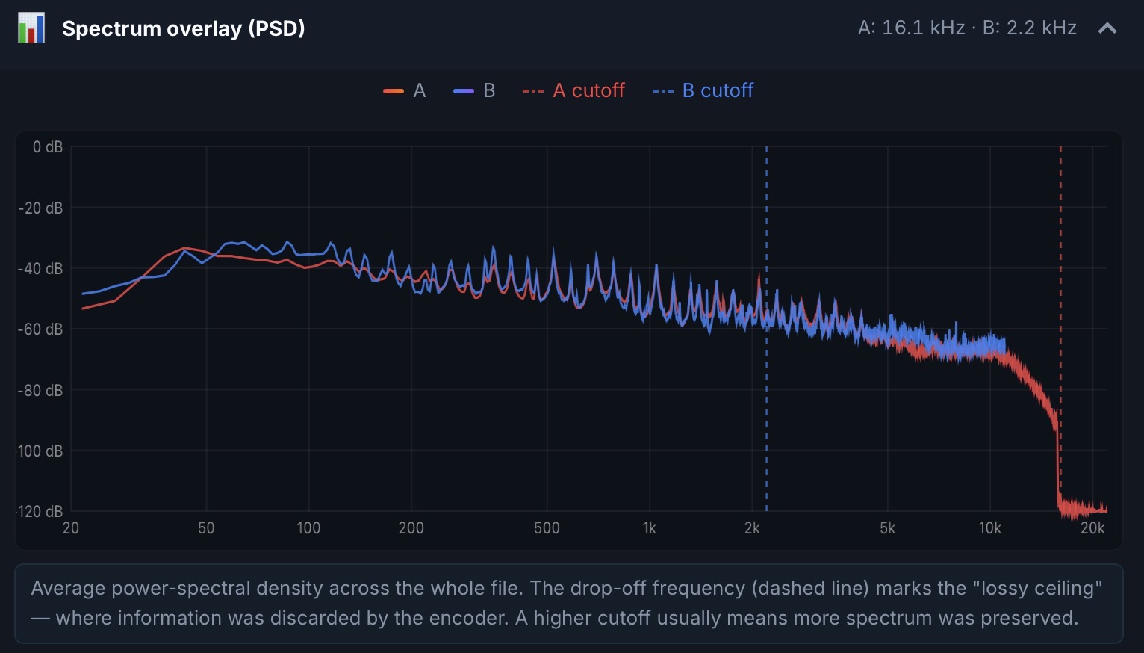
Task: Click the -80 dB y-axis label
Action: point(40,390)
